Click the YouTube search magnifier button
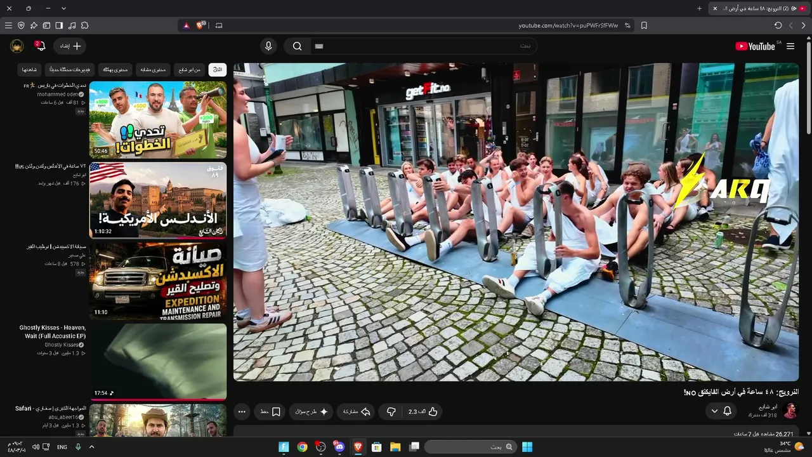 (x=297, y=46)
